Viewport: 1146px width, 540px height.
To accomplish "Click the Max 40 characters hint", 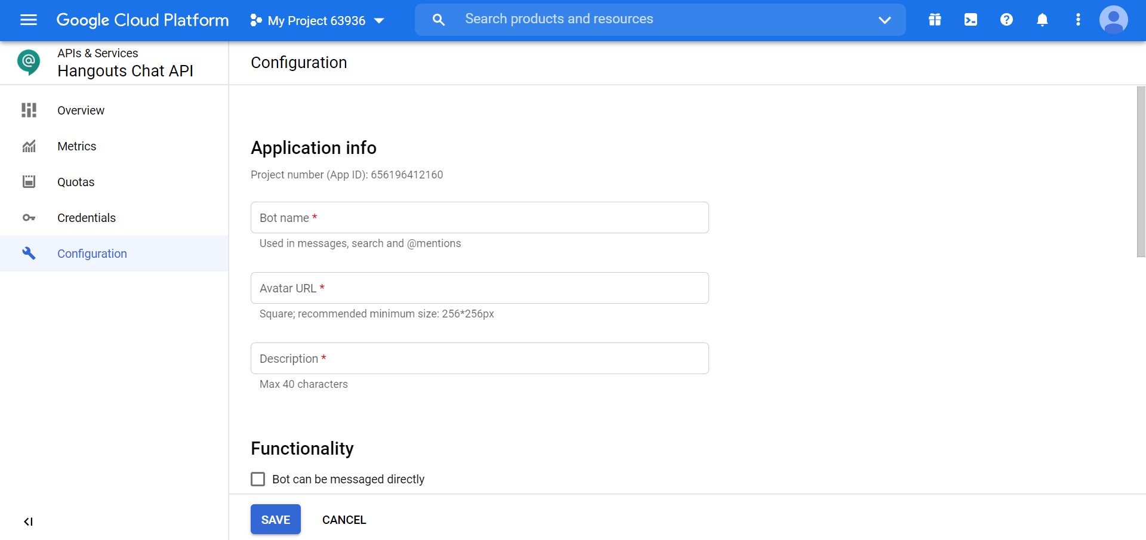I will pyautogui.click(x=304, y=384).
